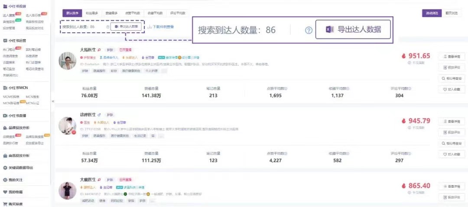Image resolution: width=468 pixels, height=207 pixels.
Task: Click 投放评估 for 大魏医生
Action: click(x=451, y=197)
